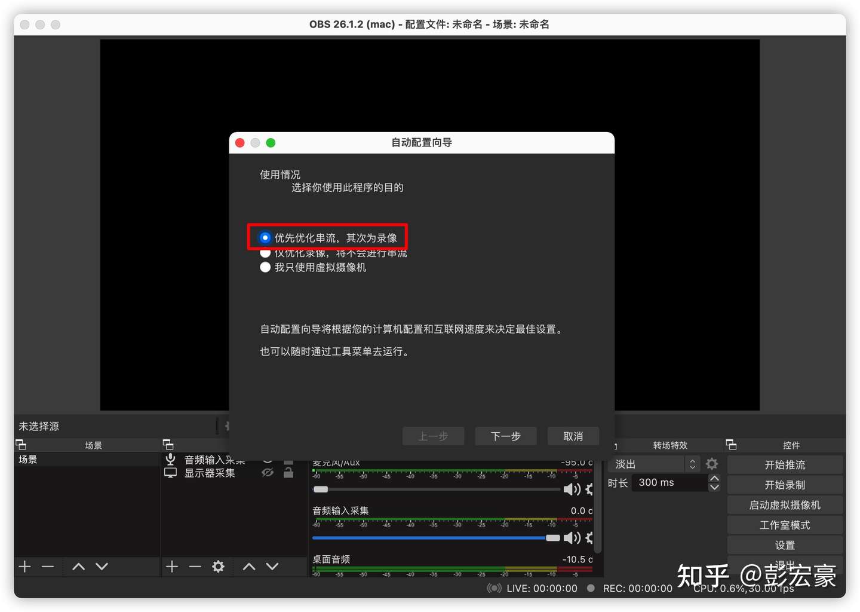Viewport: 860px width, 612px height.
Task: Click the 转场特效 dock title
Action: click(x=670, y=445)
